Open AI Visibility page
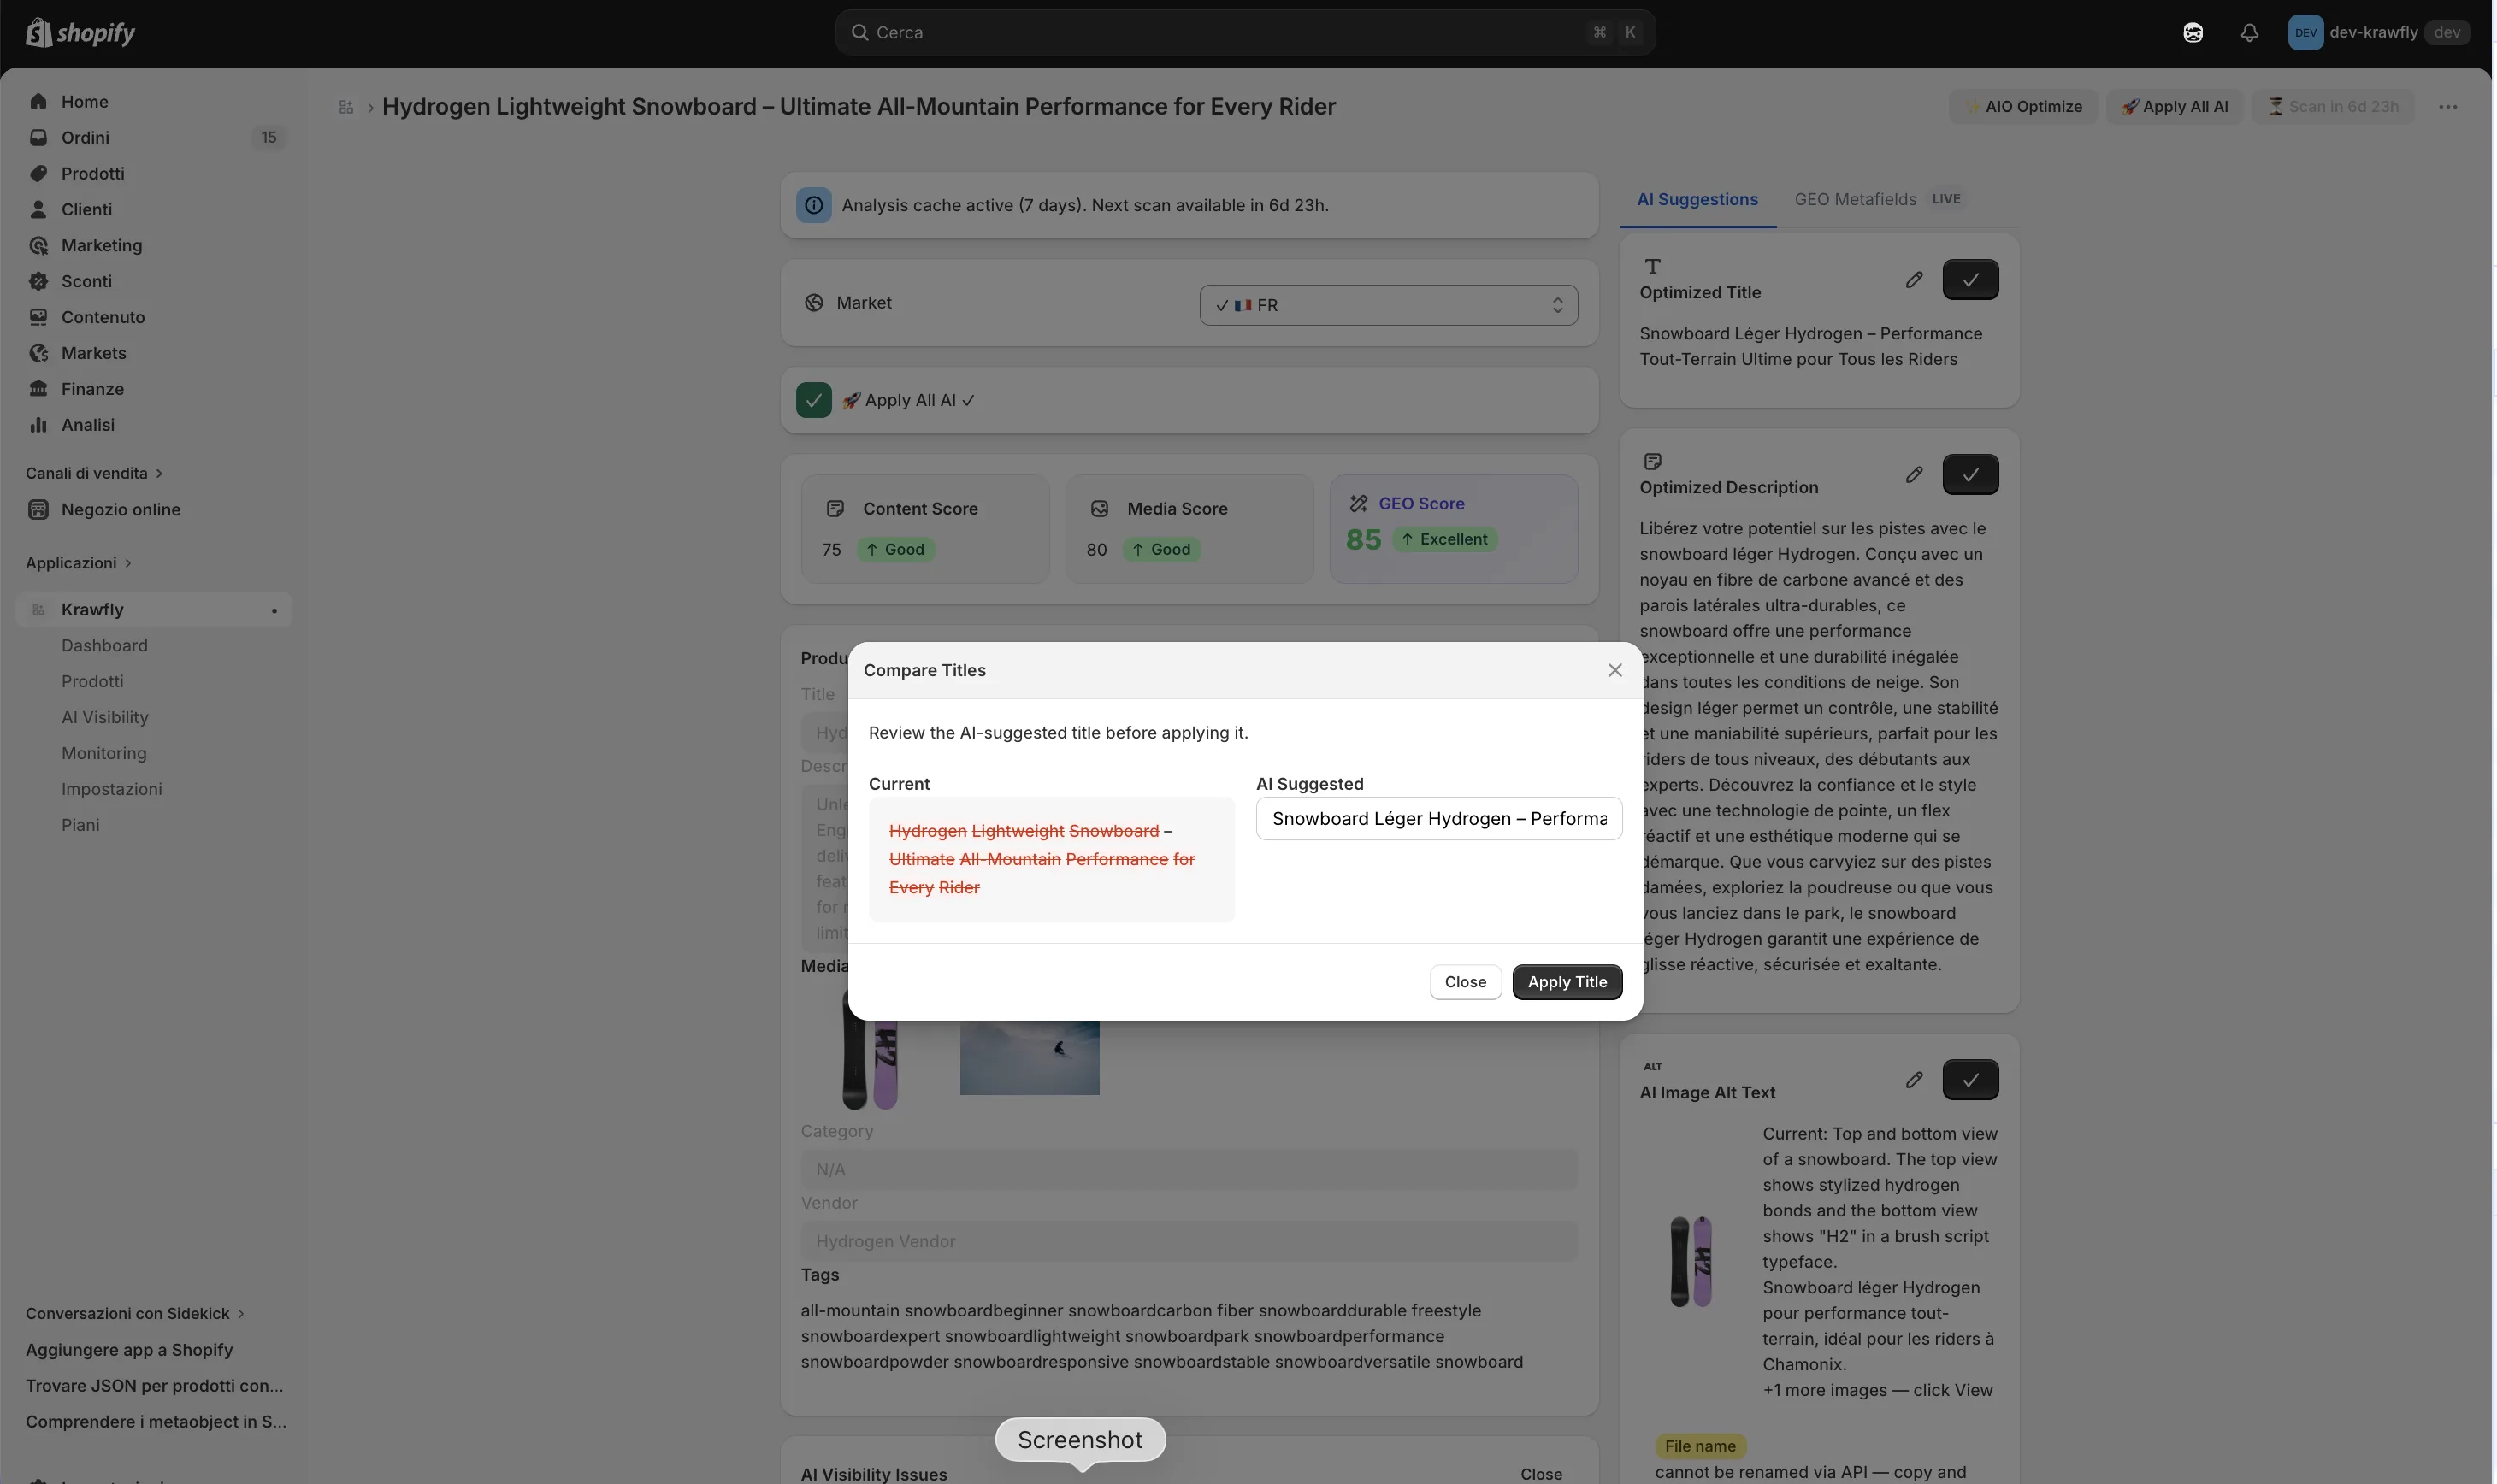Screen dimensions: 2497x1484 104,717
